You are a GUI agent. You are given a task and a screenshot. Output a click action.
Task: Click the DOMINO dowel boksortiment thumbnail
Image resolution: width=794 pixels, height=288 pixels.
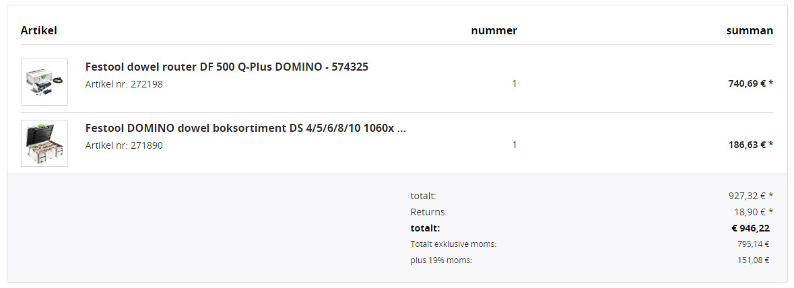(44, 143)
